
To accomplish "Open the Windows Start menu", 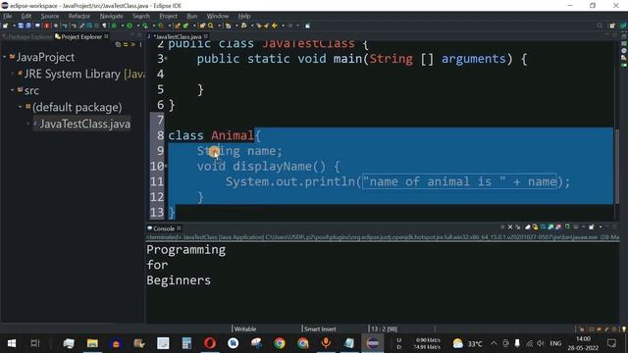I will coord(12,343).
